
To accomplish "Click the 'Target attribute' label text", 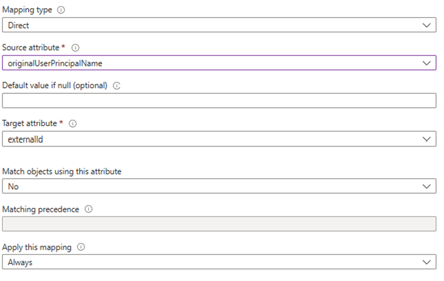I will [x=30, y=123].
